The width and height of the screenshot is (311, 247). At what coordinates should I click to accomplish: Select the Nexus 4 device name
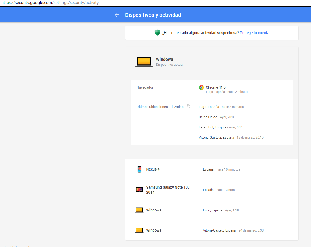point(153,169)
